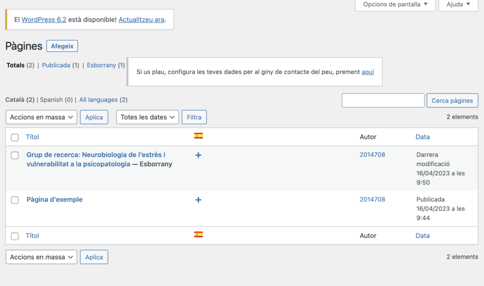Click Spanish flag icon in table footer
Viewport: 484px width, 286px height.
tap(199, 235)
